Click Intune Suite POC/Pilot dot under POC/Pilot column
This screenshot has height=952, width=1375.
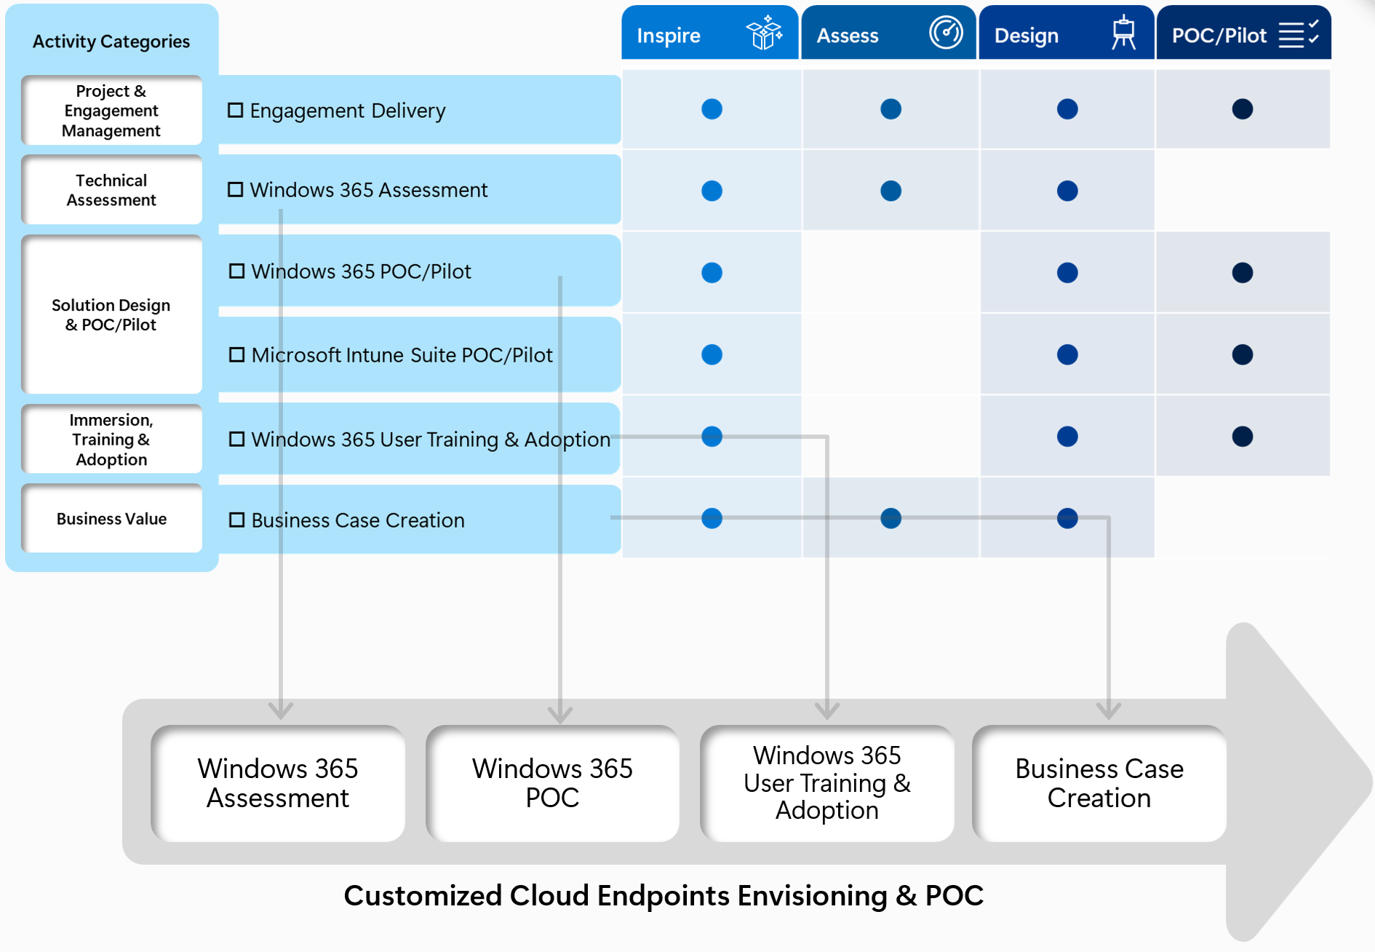click(x=1243, y=354)
